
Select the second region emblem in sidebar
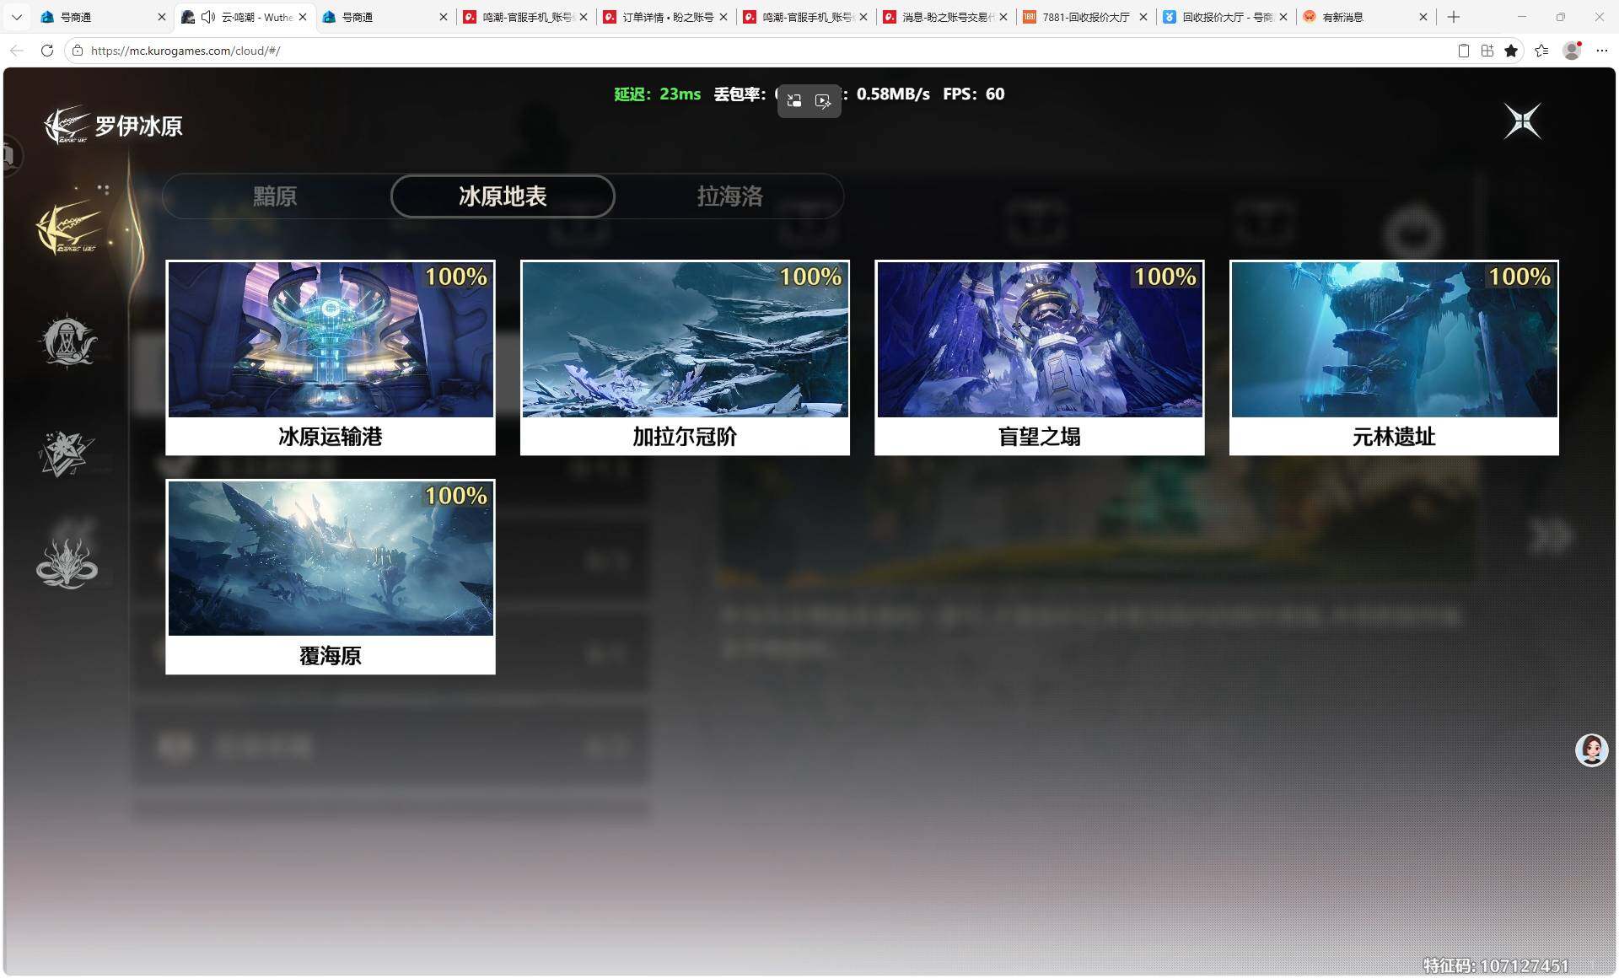(x=68, y=341)
